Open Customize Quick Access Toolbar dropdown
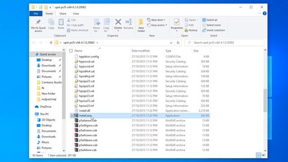Viewport: 288px width, 162px height. click(50, 7)
